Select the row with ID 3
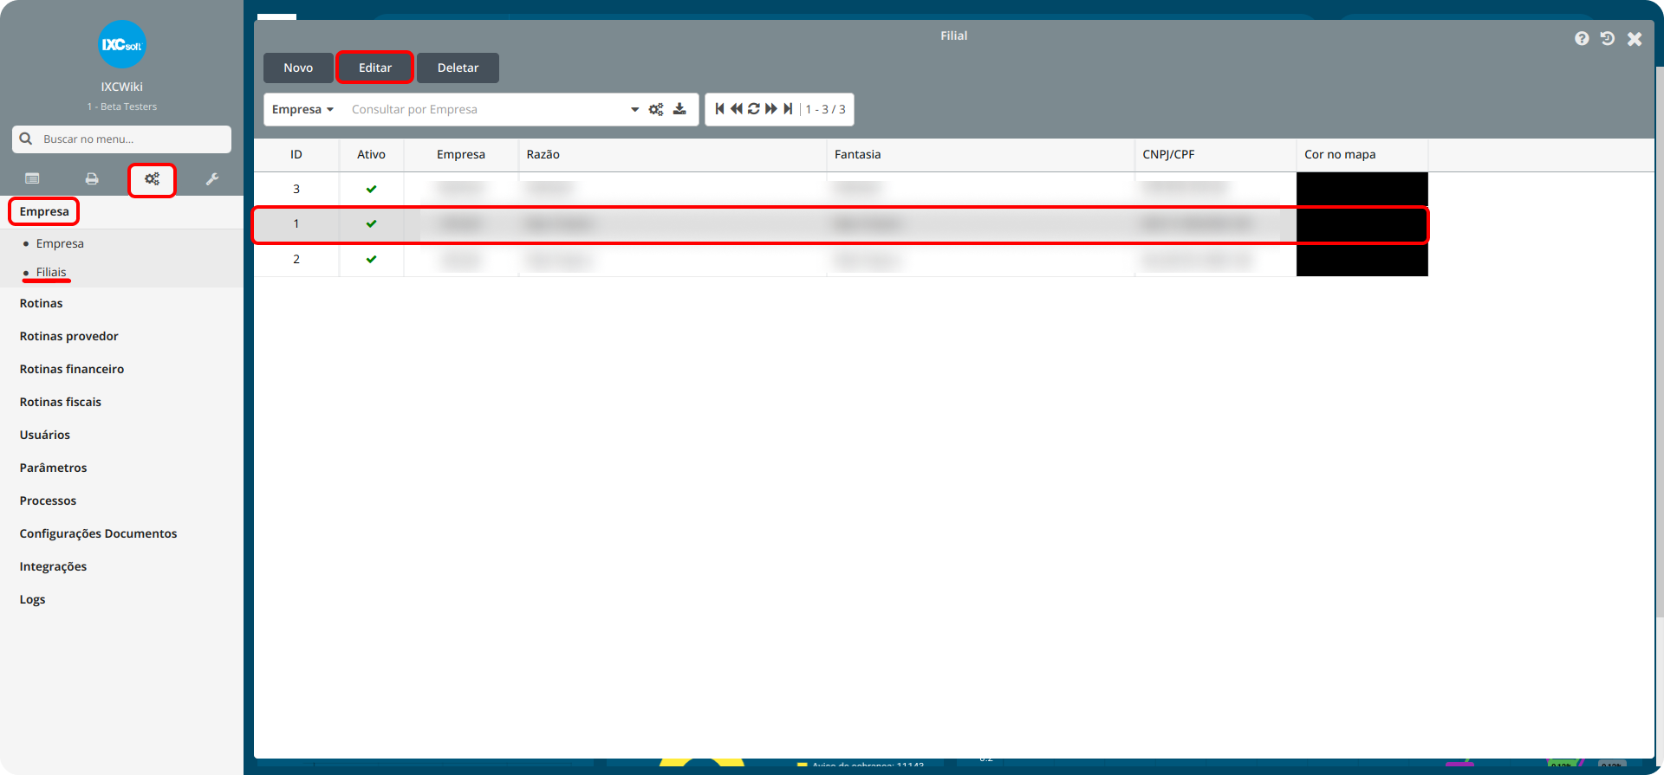 [x=841, y=189]
